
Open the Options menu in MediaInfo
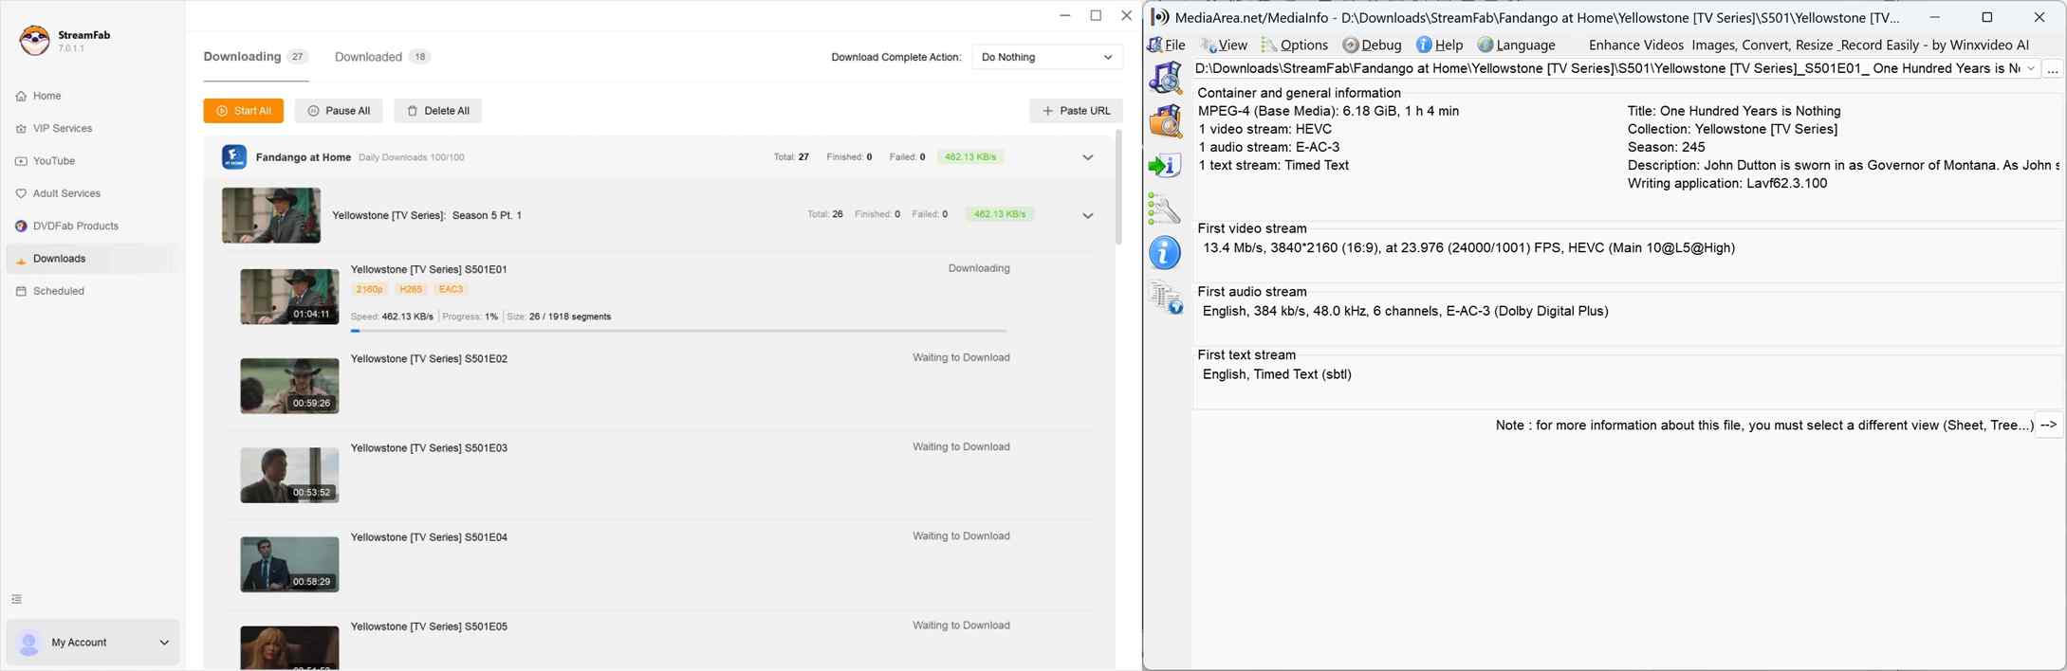click(1295, 45)
